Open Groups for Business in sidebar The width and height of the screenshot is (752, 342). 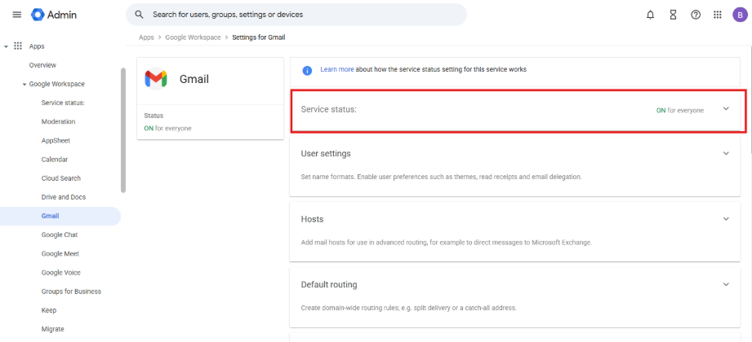pyautogui.click(x=71, y=292)
